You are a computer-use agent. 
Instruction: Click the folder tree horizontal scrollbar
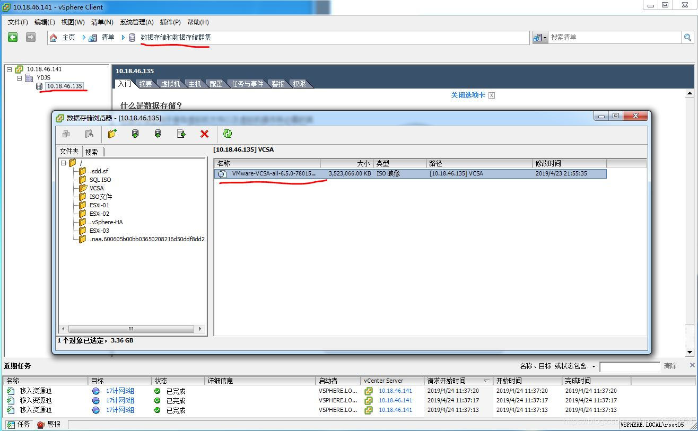[131, 329]
